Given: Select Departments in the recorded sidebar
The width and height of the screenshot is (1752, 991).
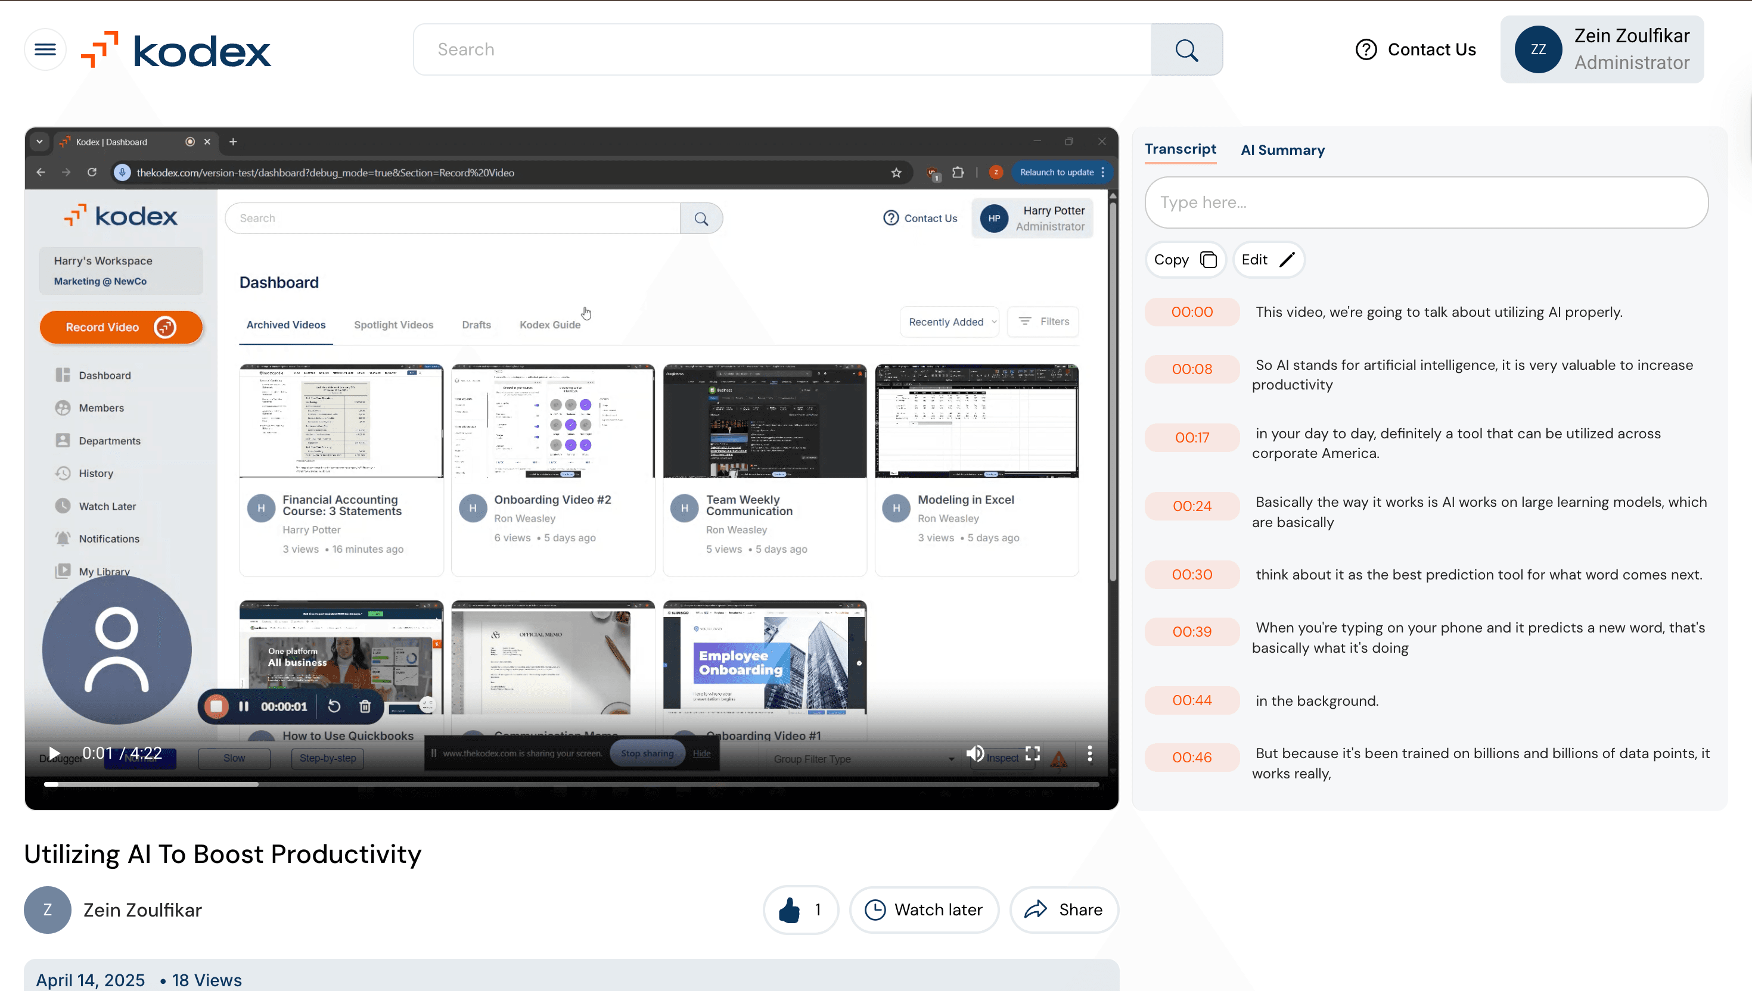Looking at the screenshot, I should click(x=98, y=441).
